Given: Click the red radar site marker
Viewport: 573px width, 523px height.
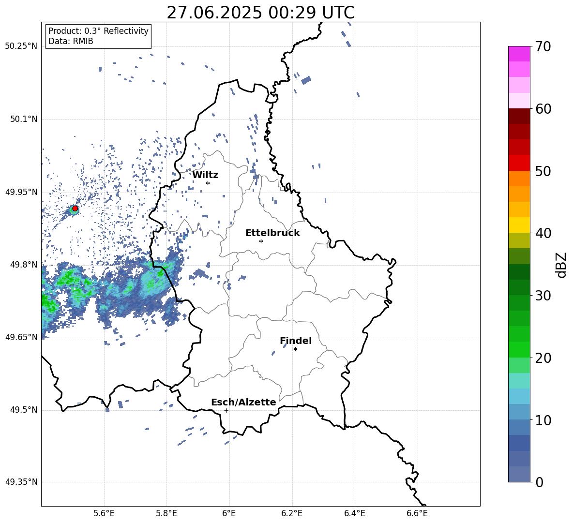Looking at the screenshot, I should (x=75, y=209).
